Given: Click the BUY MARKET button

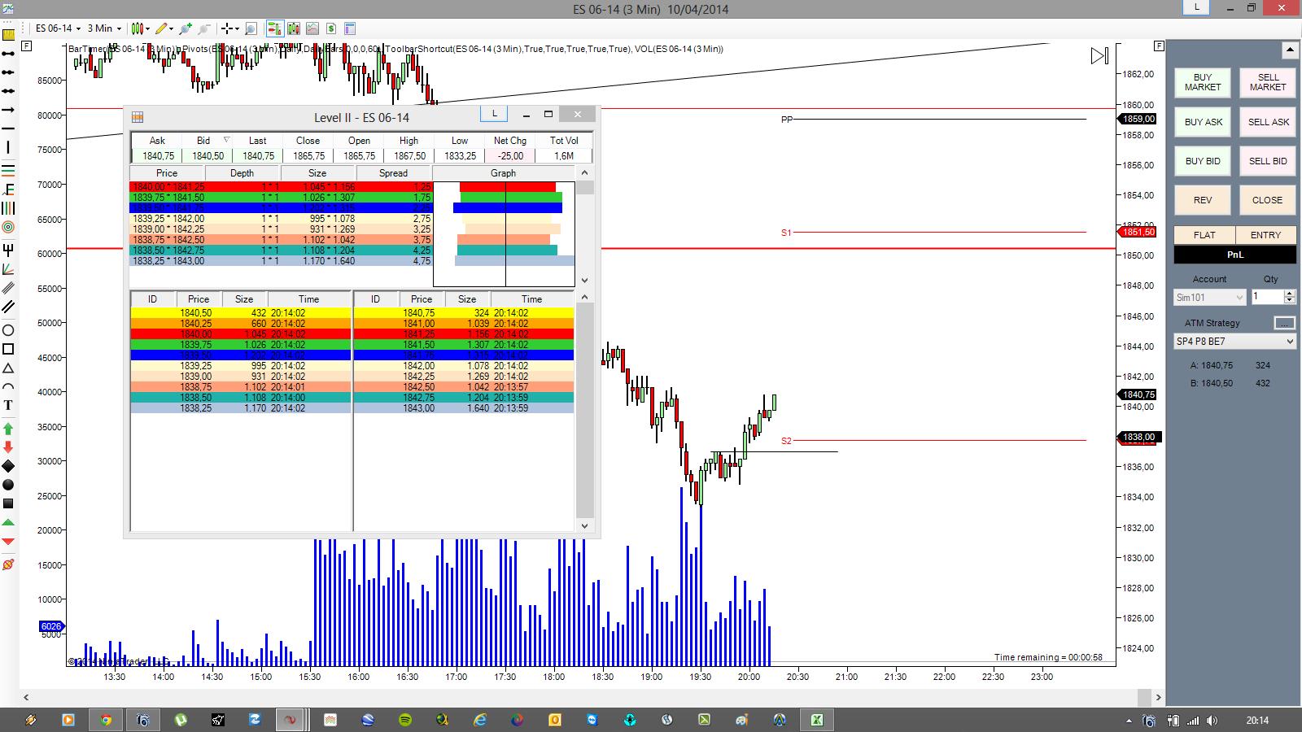Looking at the screenshot, I should pos(1203,82).
